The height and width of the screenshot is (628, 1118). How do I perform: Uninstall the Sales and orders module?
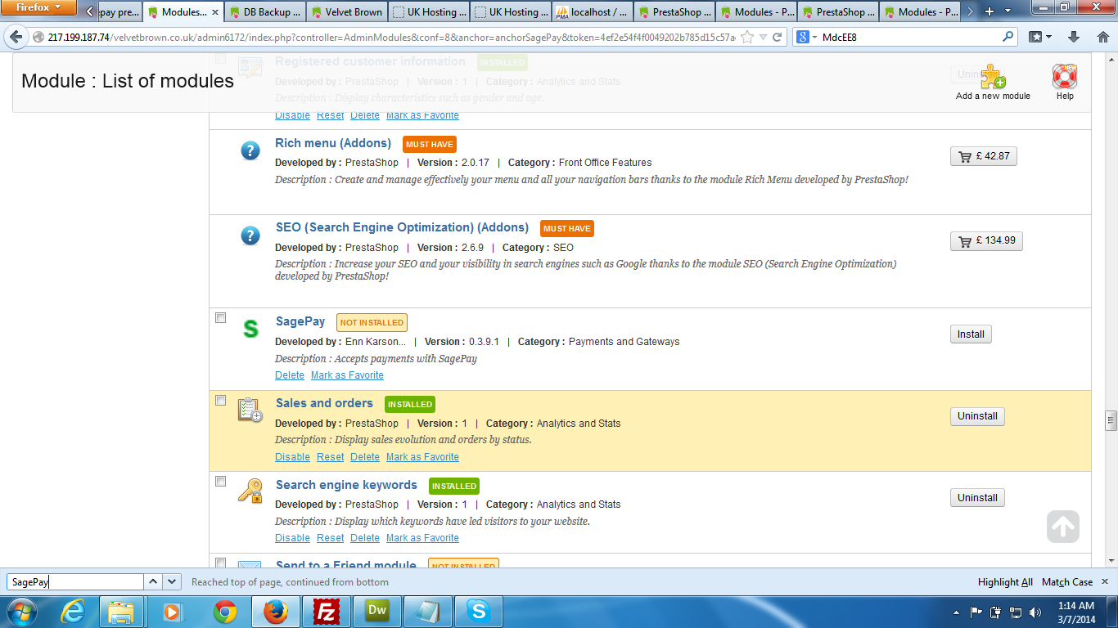[x=977, y=416]
